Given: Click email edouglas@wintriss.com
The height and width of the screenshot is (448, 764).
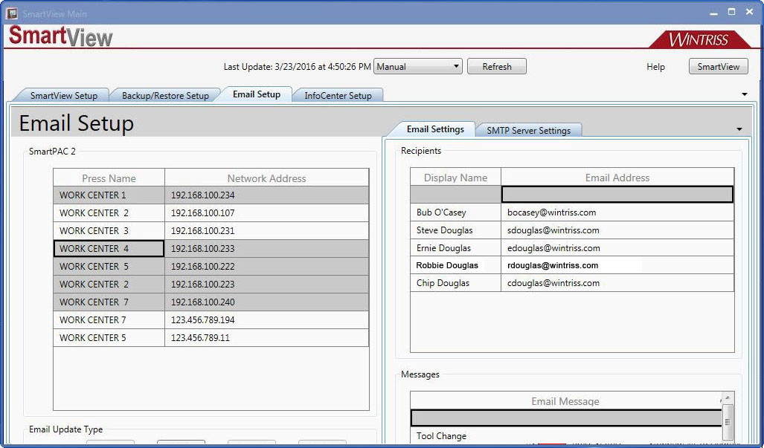Looking at the screenshot, I should click(x=553, y=248).
